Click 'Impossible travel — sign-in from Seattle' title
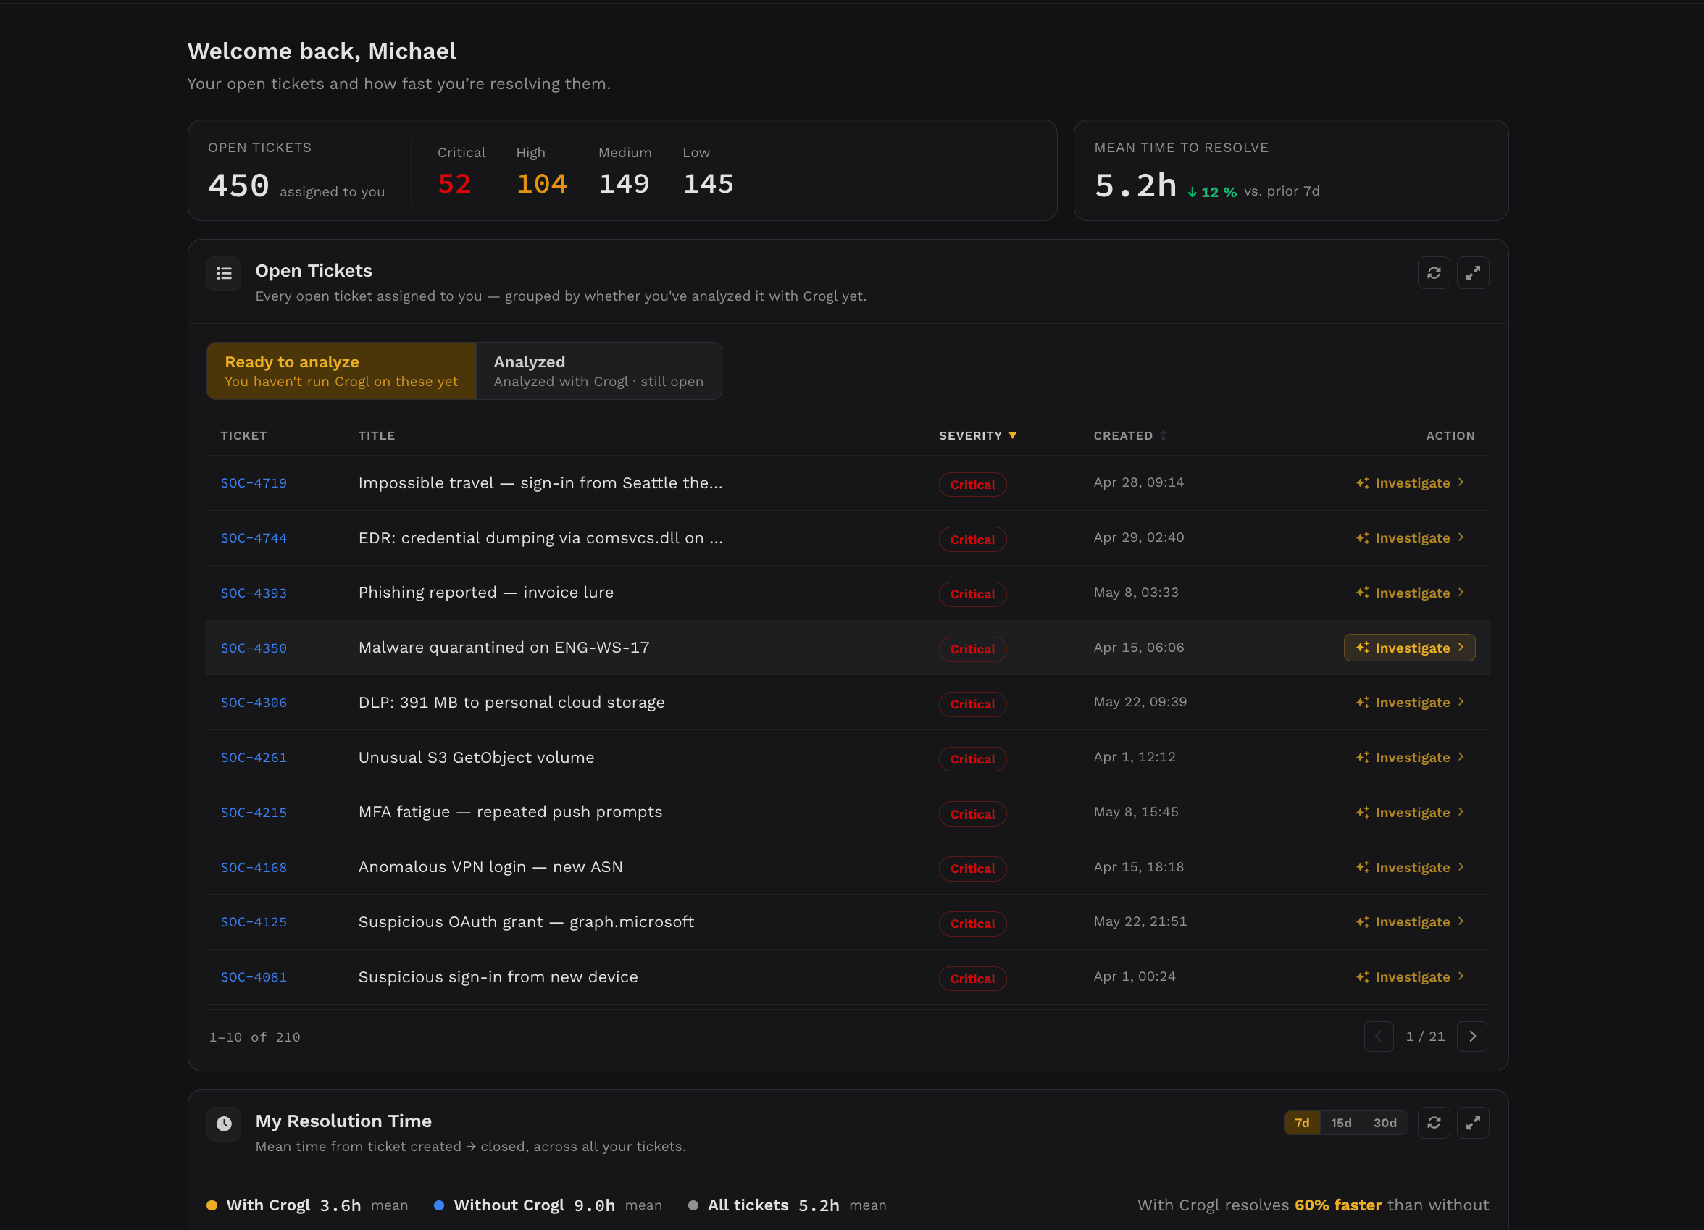The height and width of the screenshot is (1230, 1704). click(x=540, y=483)
